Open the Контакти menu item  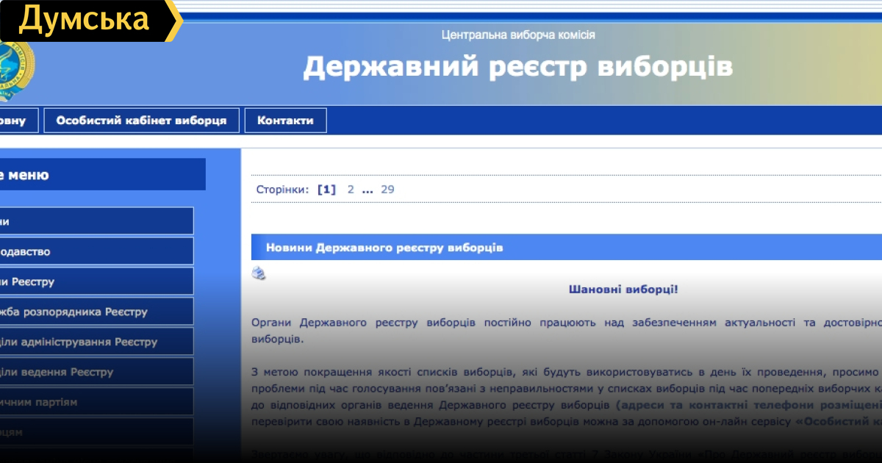(285, 121)
